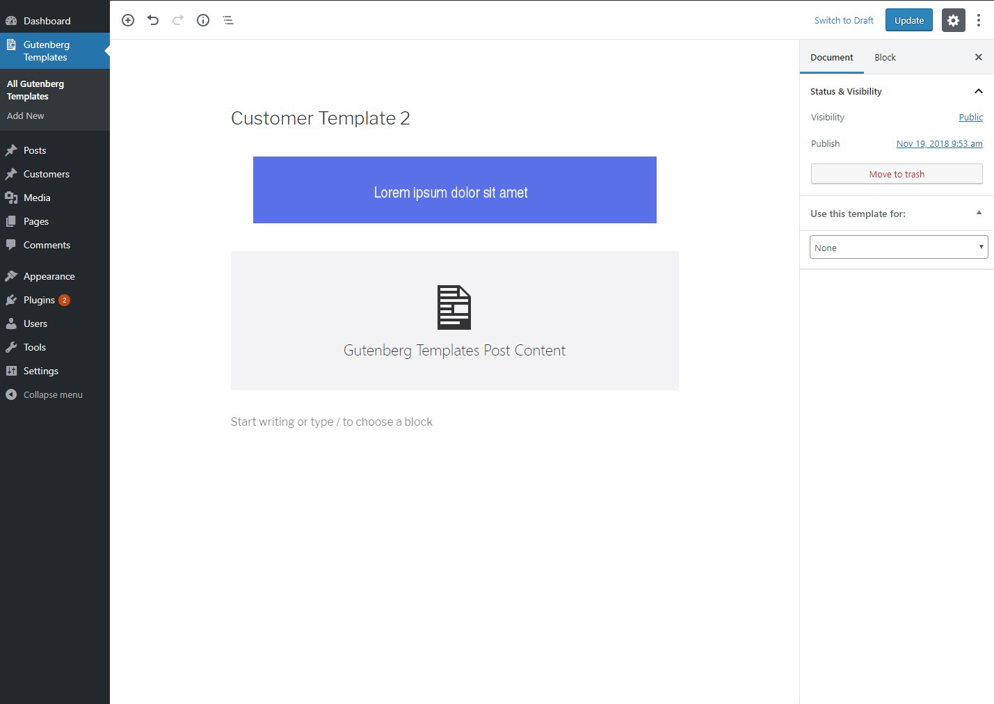Click the Tools wrench icon
This screenshot has width=994, height=704.
pos(11,347)
